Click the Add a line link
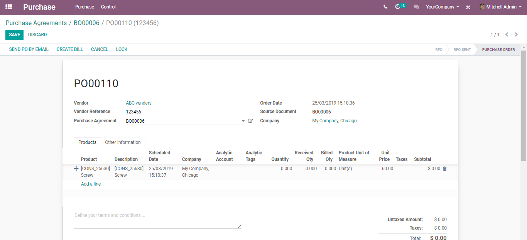 pyautogui.click(x=91, y=184)
